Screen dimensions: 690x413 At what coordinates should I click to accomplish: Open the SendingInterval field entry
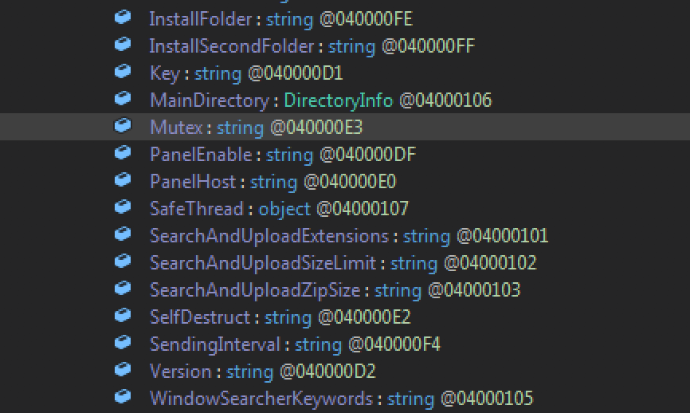coord(214,344)
